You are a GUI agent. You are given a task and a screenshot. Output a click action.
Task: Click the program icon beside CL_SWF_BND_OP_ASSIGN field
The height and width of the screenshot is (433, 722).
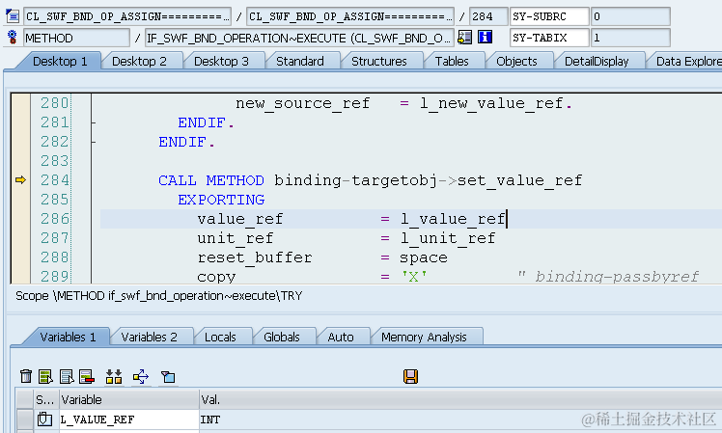click(13, 16)
